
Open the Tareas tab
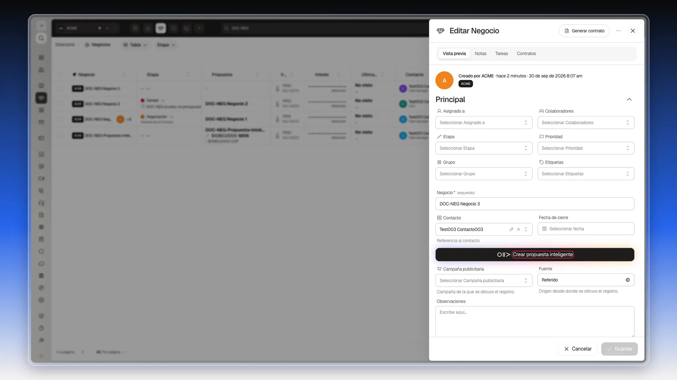[501, 54]
